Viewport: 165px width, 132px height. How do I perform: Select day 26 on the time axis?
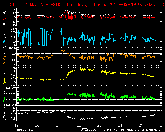tap(161, 125)
